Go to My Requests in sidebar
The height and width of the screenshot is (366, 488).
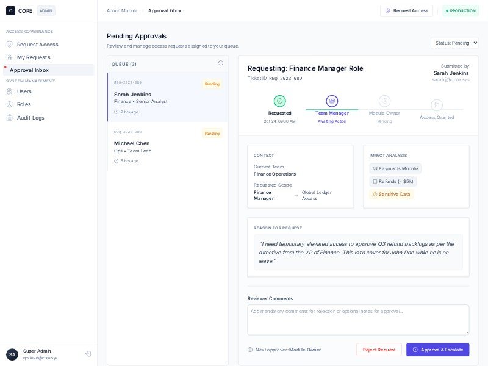[x=34, y=57]
